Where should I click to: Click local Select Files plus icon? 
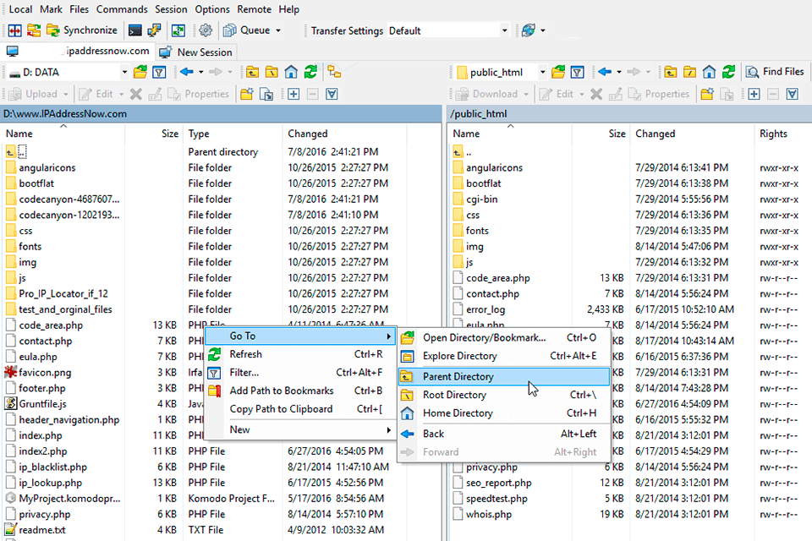[294, 94]
